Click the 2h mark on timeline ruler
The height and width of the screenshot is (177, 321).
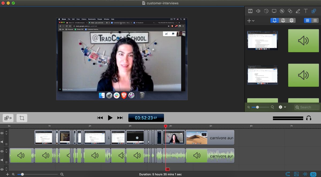[90, 126]
